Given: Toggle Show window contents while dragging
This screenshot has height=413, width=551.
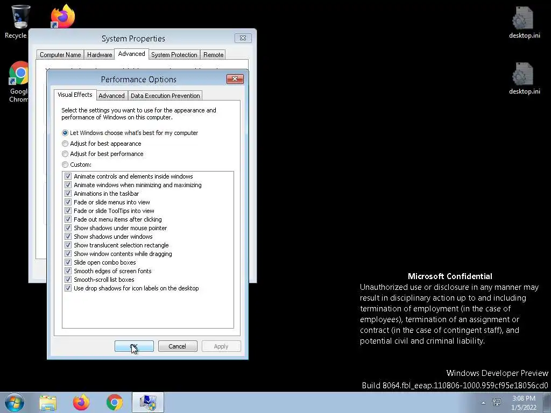Looking at the screenshot, I should (68, 254).
